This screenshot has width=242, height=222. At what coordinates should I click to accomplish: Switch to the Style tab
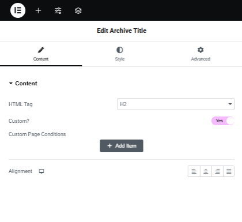[x=120, y=54]
